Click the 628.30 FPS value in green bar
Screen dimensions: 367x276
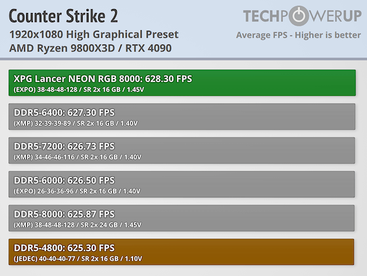coord(168,79)
